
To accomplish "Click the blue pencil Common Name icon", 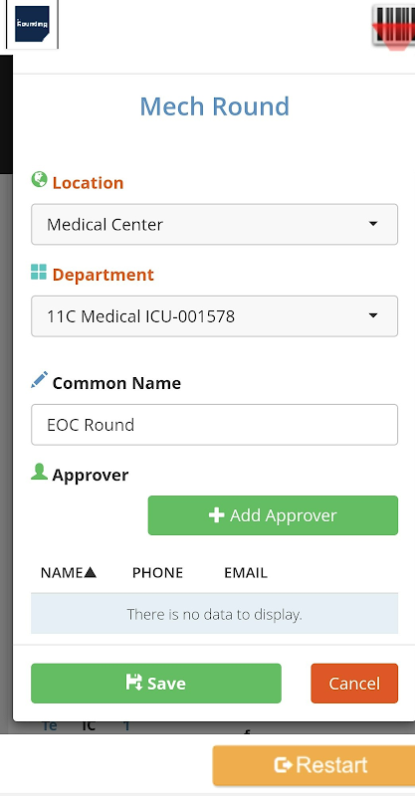I will click(39, 380).
